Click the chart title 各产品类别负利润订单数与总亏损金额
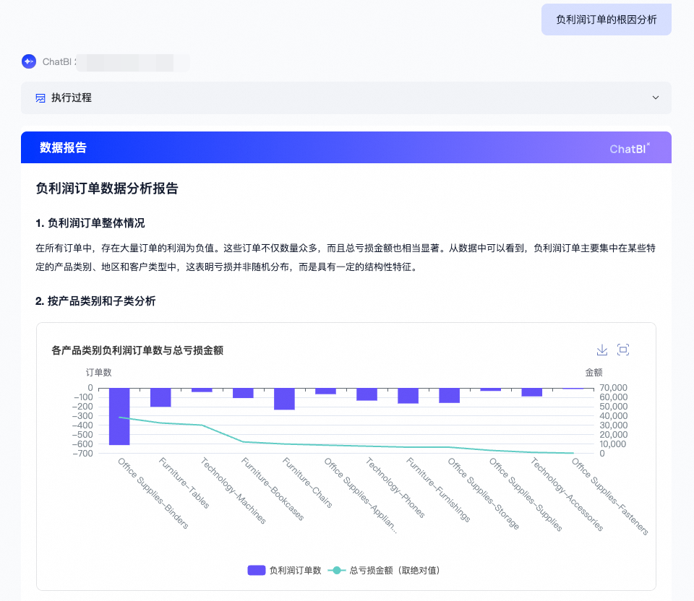The image size is (694, 601). click(x=137, y=350)
